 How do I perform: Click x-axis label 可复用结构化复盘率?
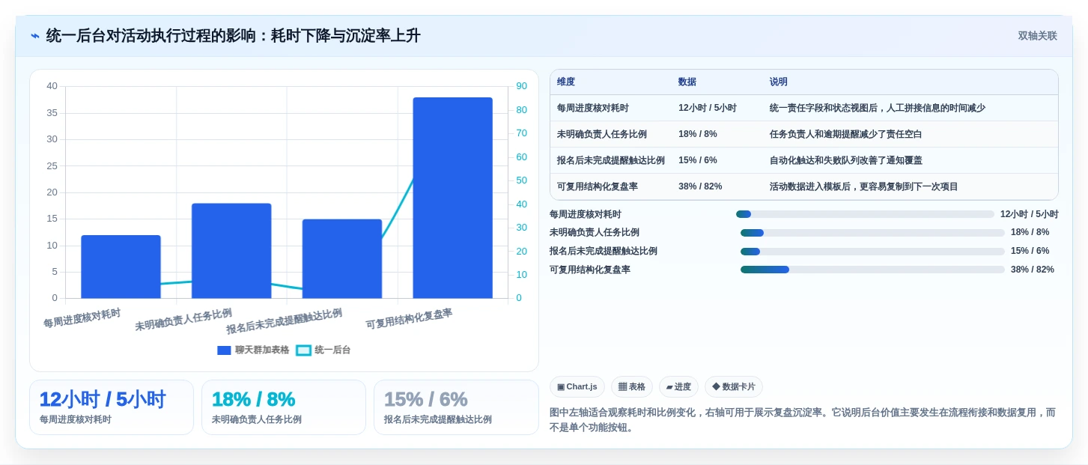tap(409, 319)
